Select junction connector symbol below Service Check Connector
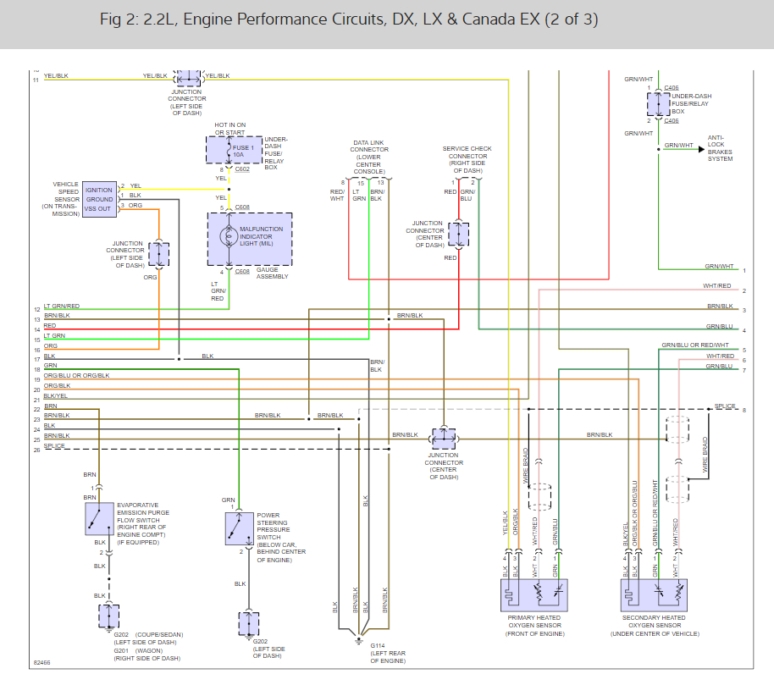Viewport: 774px width, 685px height. click(x=459, y=234)
